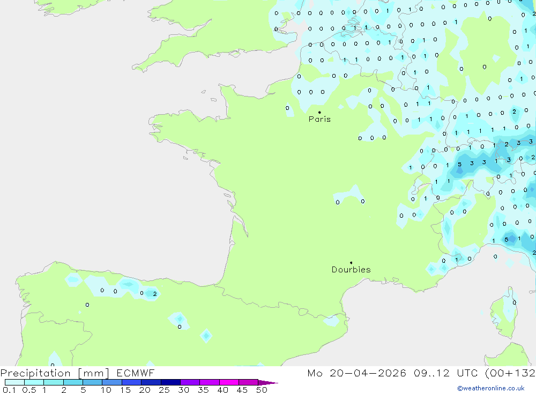Image resolution: width=536 pixels, height=393 pixels.
Task: Click the Precipitation [mm] title text
Action: tap(55, 373)
